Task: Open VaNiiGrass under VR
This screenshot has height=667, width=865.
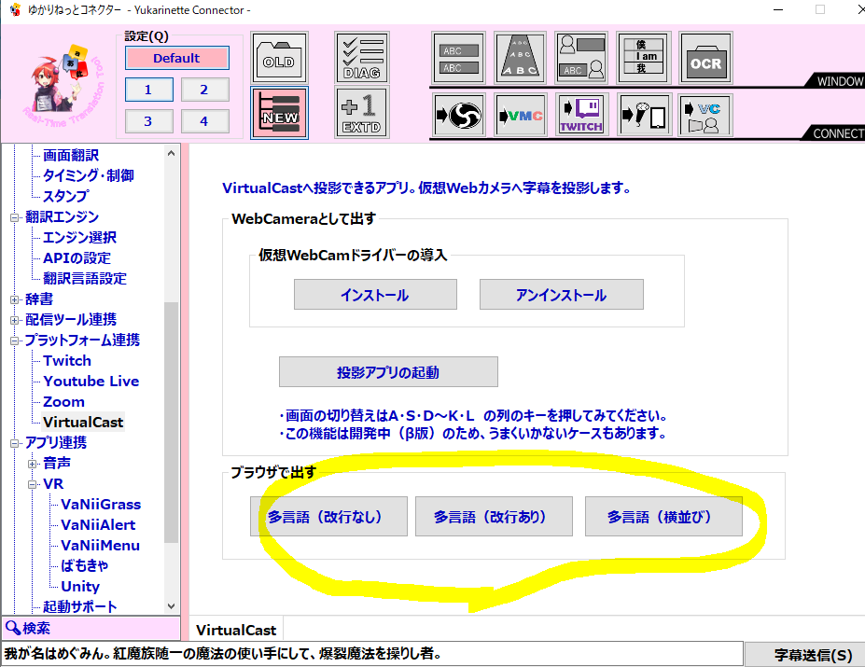Action: (101, 505)
